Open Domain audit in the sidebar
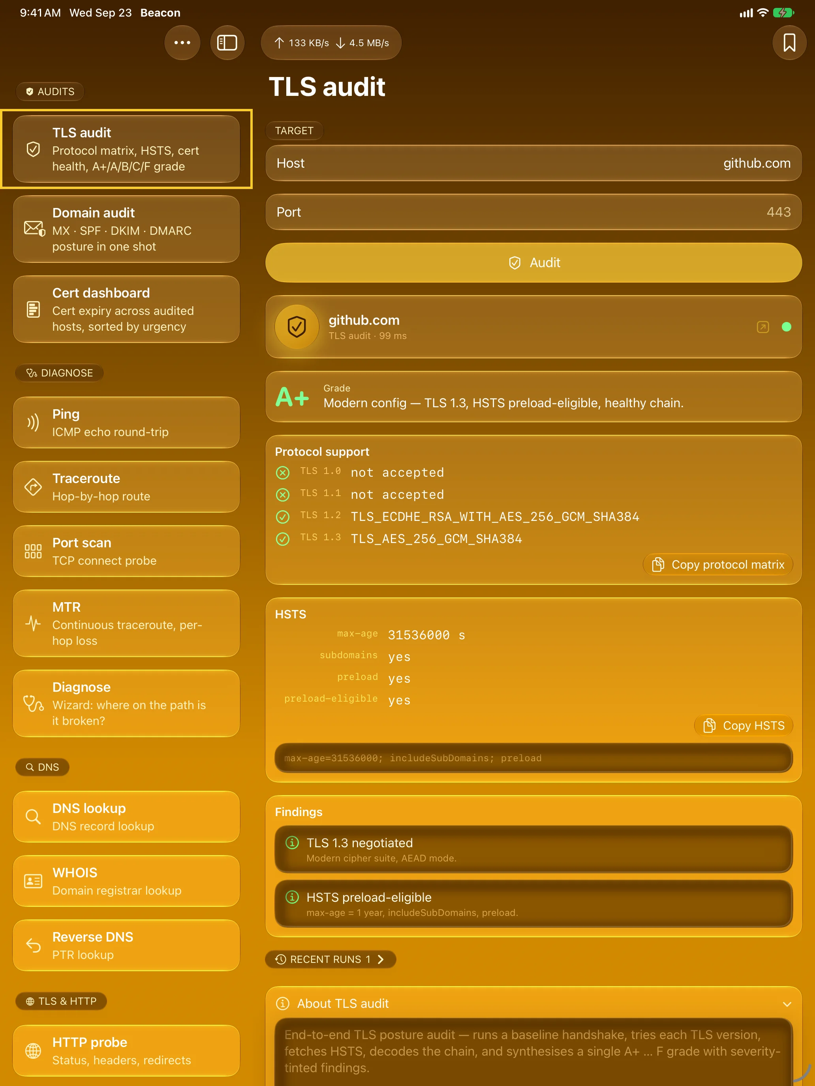The height and width of the screenshot is (1086, 815). coord(126,229)
